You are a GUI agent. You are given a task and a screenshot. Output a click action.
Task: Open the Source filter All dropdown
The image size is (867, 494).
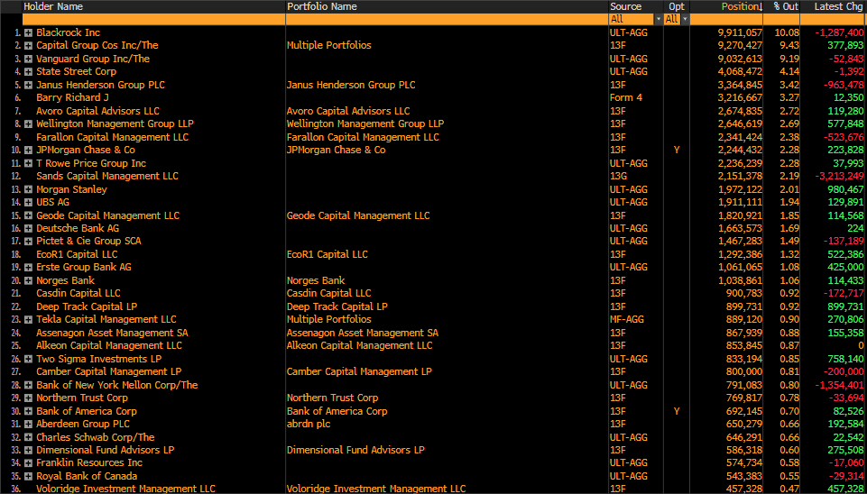coord(634,19)
